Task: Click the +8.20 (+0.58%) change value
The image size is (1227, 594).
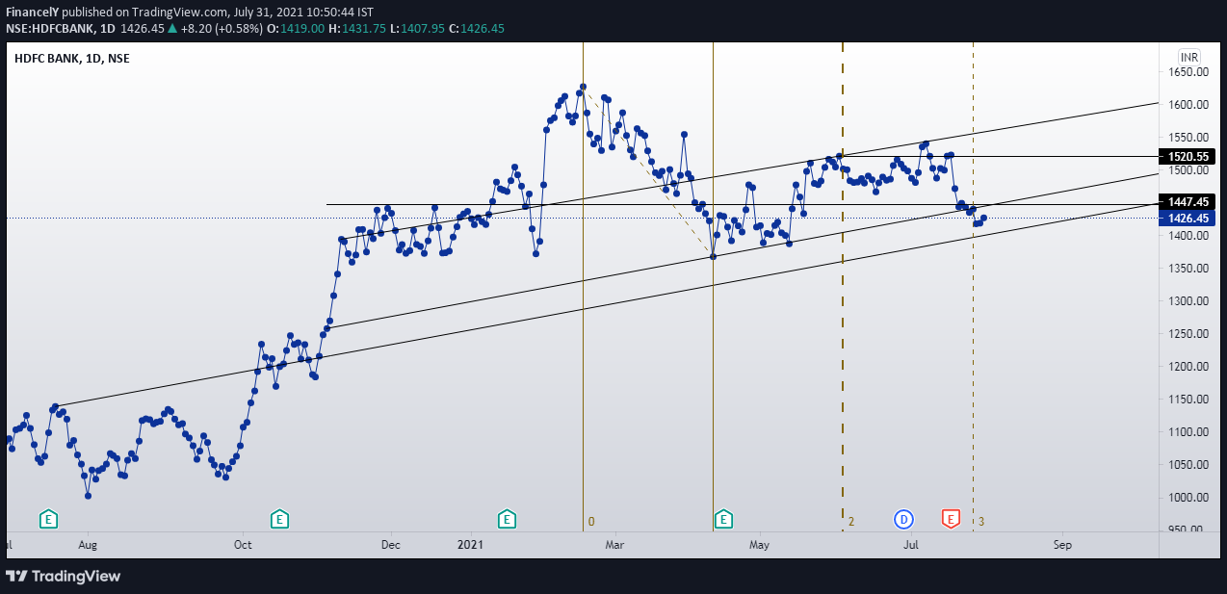Action: click(x=222, y=29)
